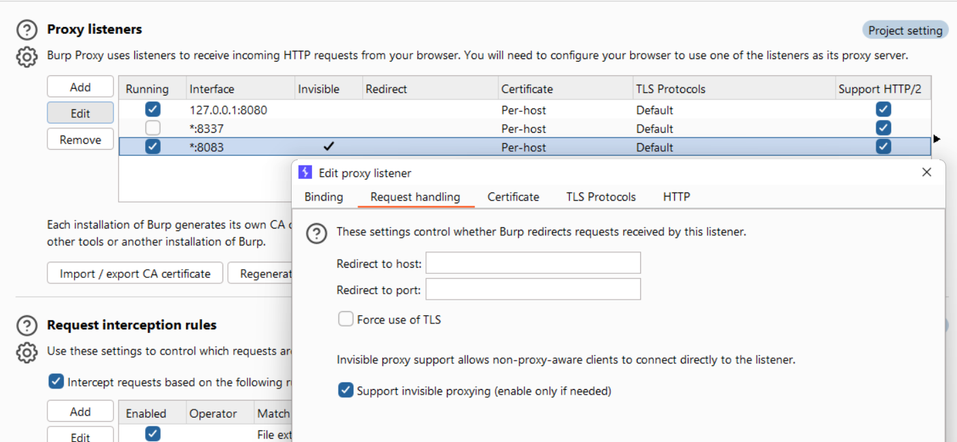Check Force use of TLS
This screenshot has height=442, width=957.
[346, 319]
